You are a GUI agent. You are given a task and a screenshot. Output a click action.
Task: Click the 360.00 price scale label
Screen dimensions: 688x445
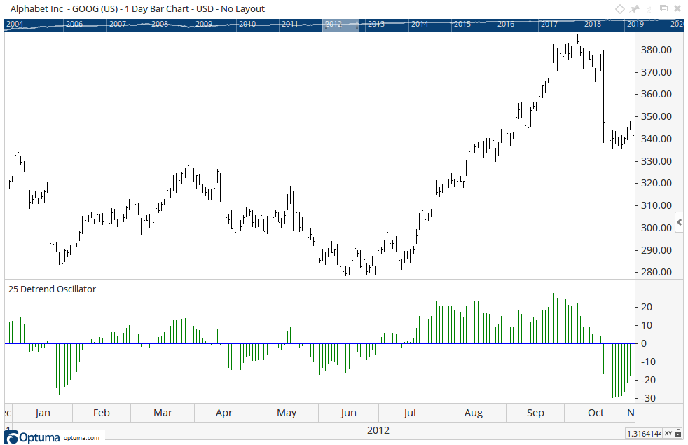(656, 95)
